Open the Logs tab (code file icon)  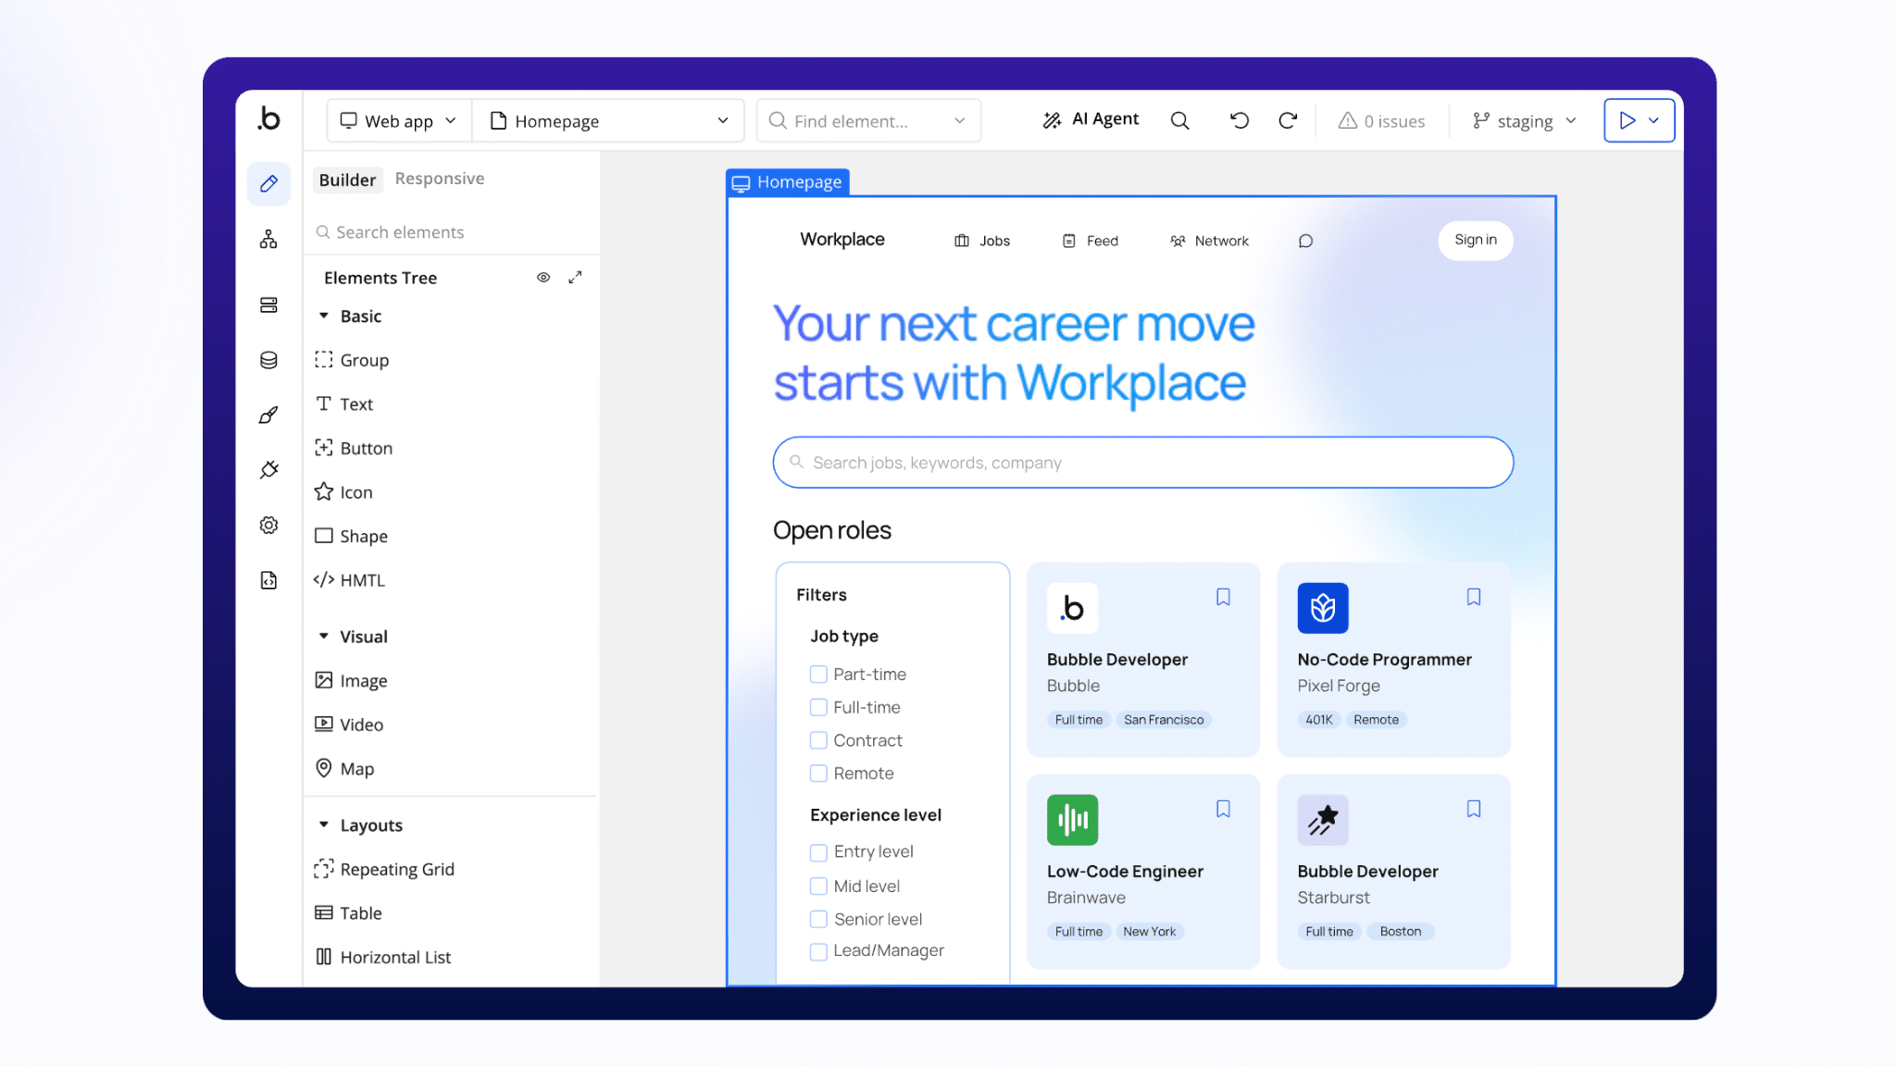tap(268, 580)
